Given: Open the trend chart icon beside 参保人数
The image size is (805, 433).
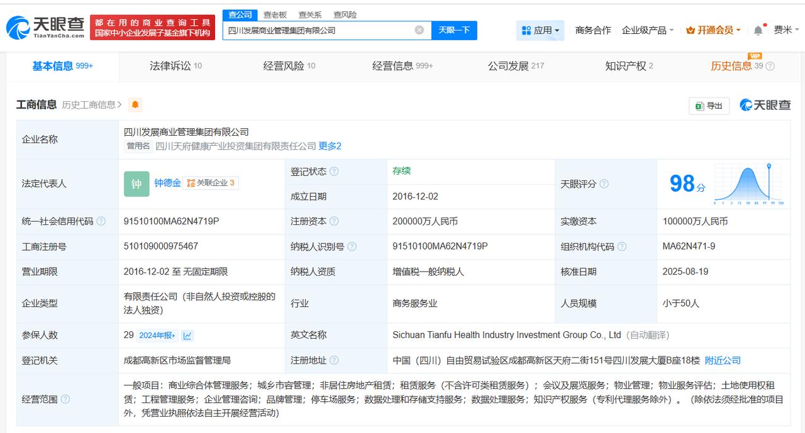Looking at the screenshot, I should pyautogui.click(x=187, y=336).
